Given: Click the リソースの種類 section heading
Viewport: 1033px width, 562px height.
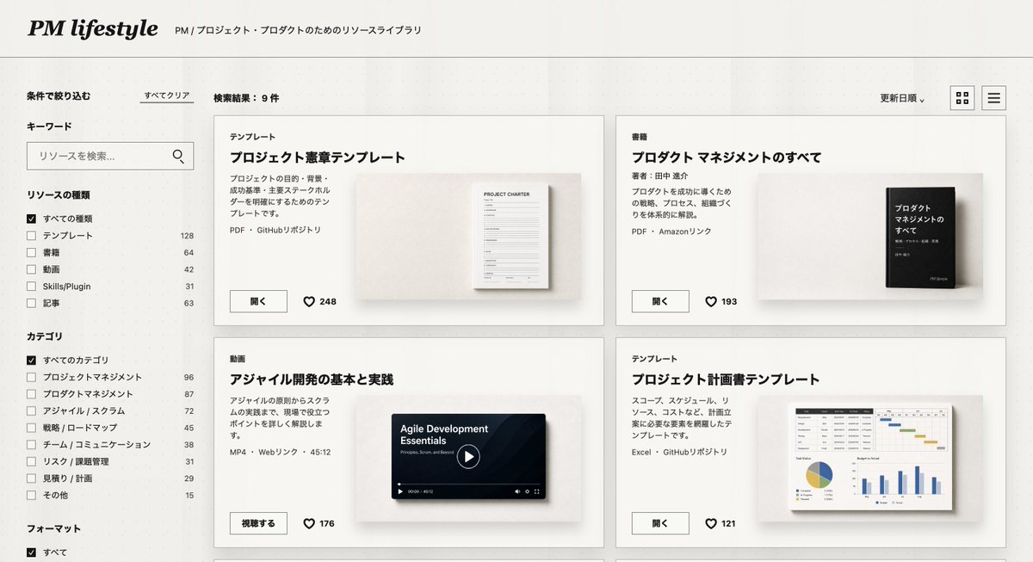Looking at the screenshot, I should point(59,195).
